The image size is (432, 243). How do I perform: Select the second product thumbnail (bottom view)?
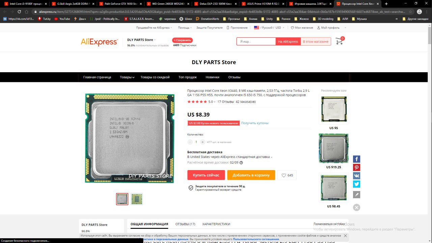point(137,199)
